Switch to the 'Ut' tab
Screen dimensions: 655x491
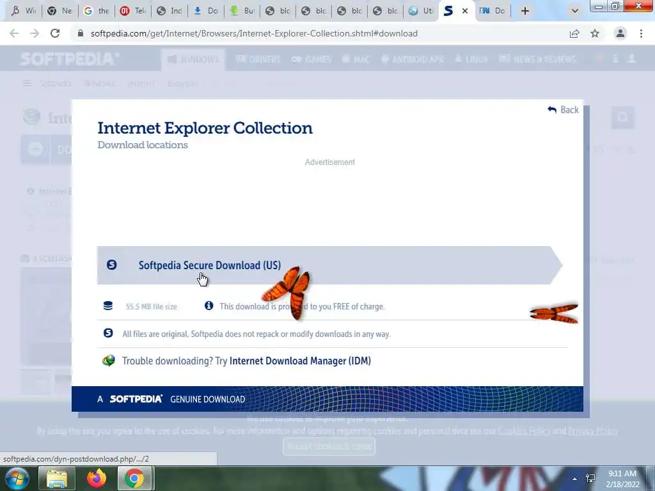pyautogui.click(x=421, y=11)
